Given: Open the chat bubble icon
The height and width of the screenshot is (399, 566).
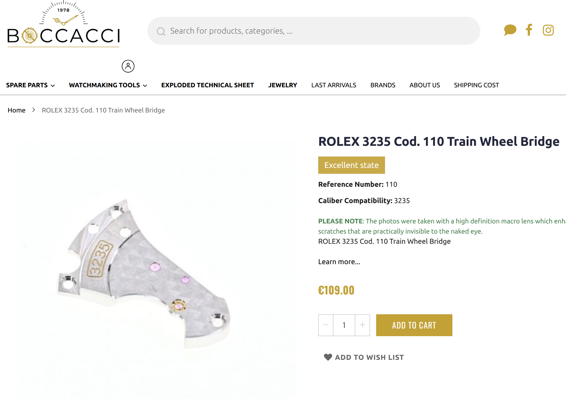Looking at the screenshot, I should click(510, 30).
